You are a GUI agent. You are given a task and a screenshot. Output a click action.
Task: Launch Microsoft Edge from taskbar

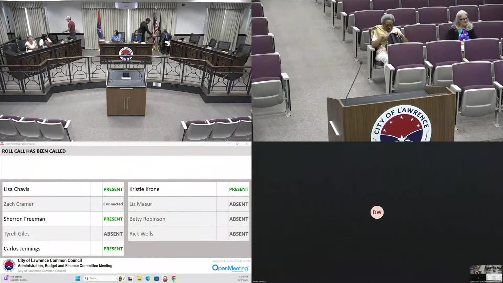148,278
